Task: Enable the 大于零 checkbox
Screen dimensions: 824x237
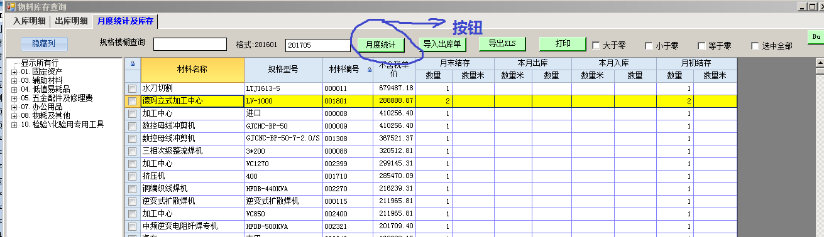Action: click(596, 45)
